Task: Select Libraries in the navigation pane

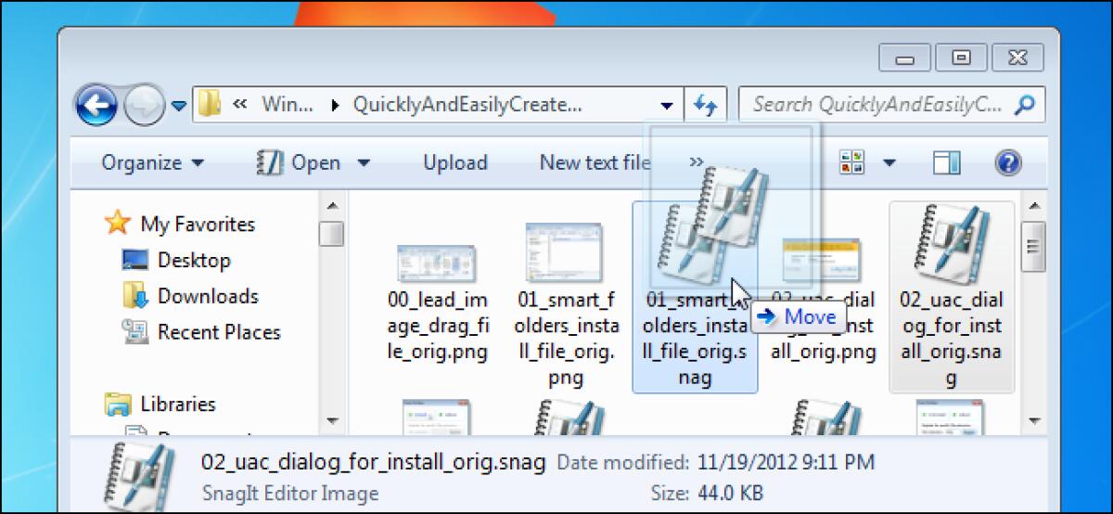Action: [x=178, y=404]
